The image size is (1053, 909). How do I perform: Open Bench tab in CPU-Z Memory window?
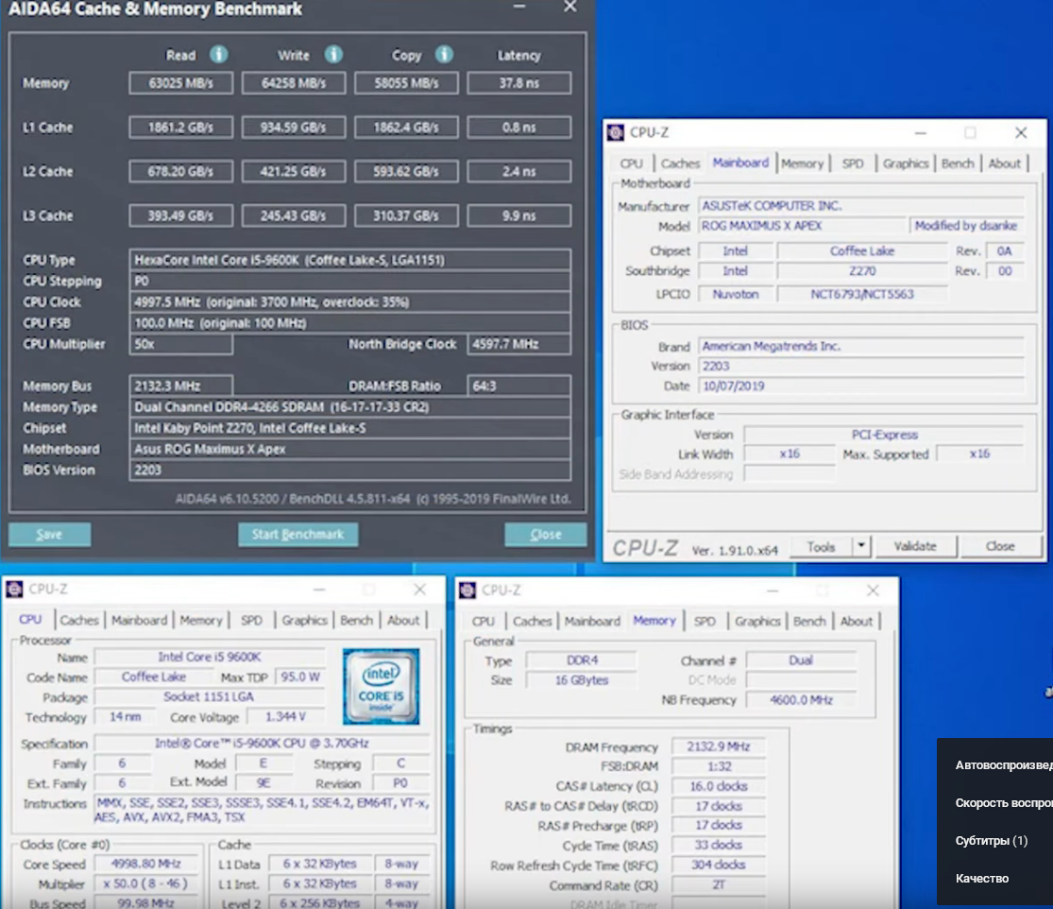809,622
